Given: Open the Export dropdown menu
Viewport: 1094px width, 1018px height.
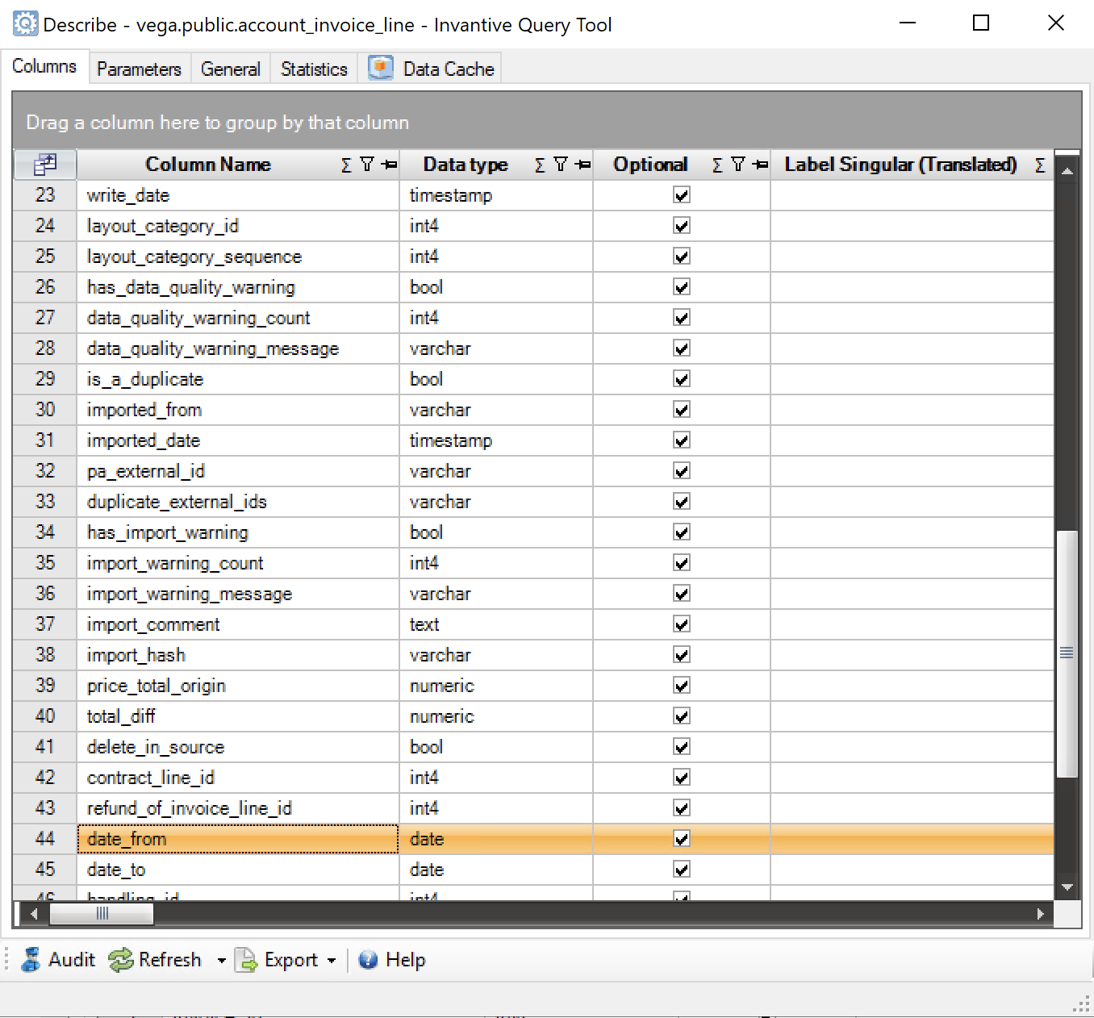Looking at the screenshot, I should tap(332, 960).
